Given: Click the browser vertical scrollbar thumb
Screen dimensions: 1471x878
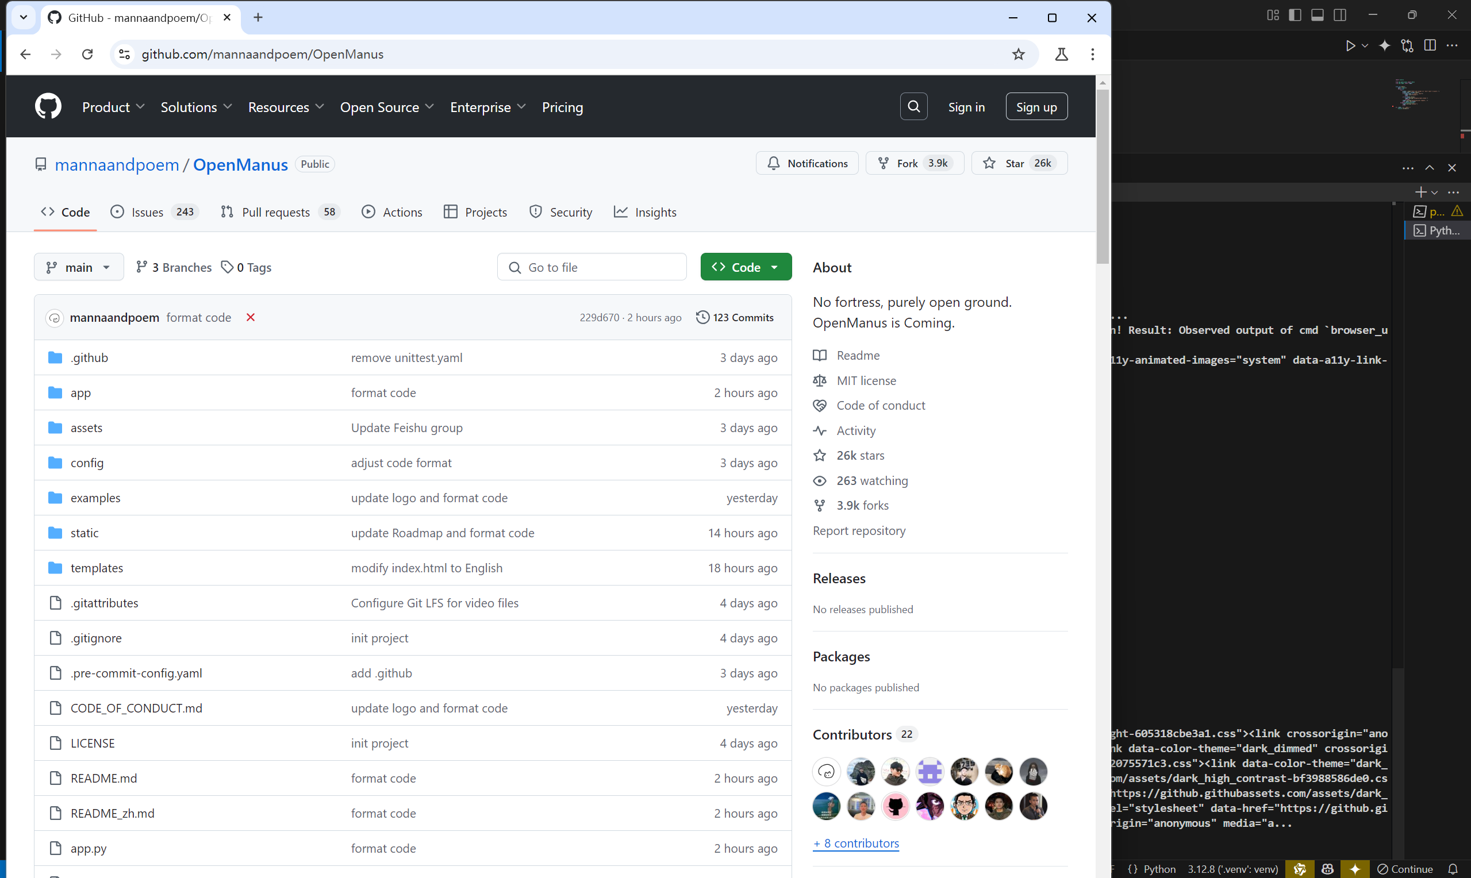Looking at the screenshot, I should point(1102,178).
